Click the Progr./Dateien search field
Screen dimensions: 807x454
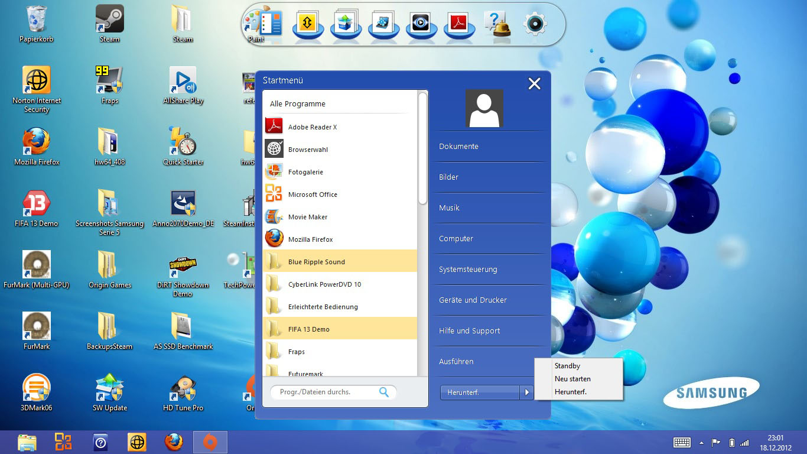click(324, 392)
